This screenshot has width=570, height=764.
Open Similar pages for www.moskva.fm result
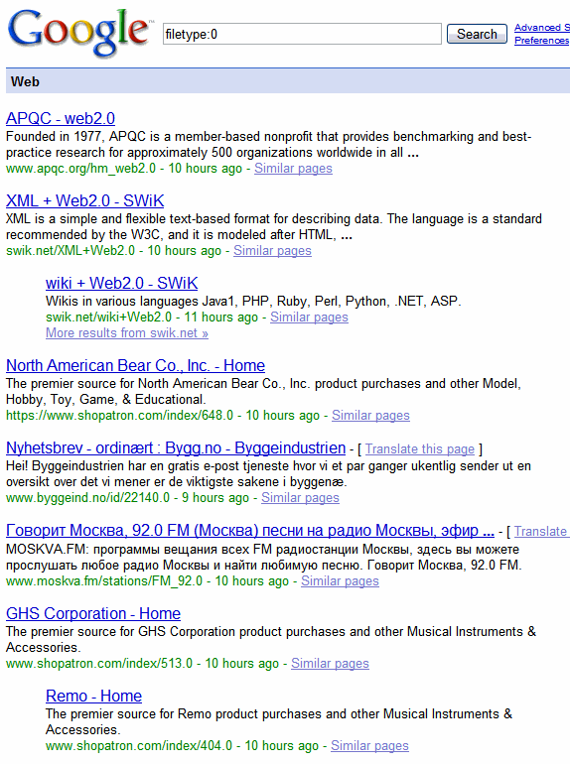click(x=340, y=580)
